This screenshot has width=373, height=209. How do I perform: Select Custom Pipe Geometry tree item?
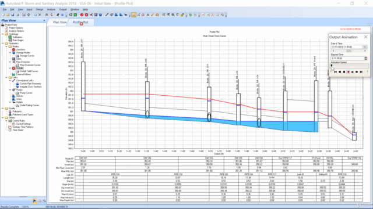tap(30, 84)
